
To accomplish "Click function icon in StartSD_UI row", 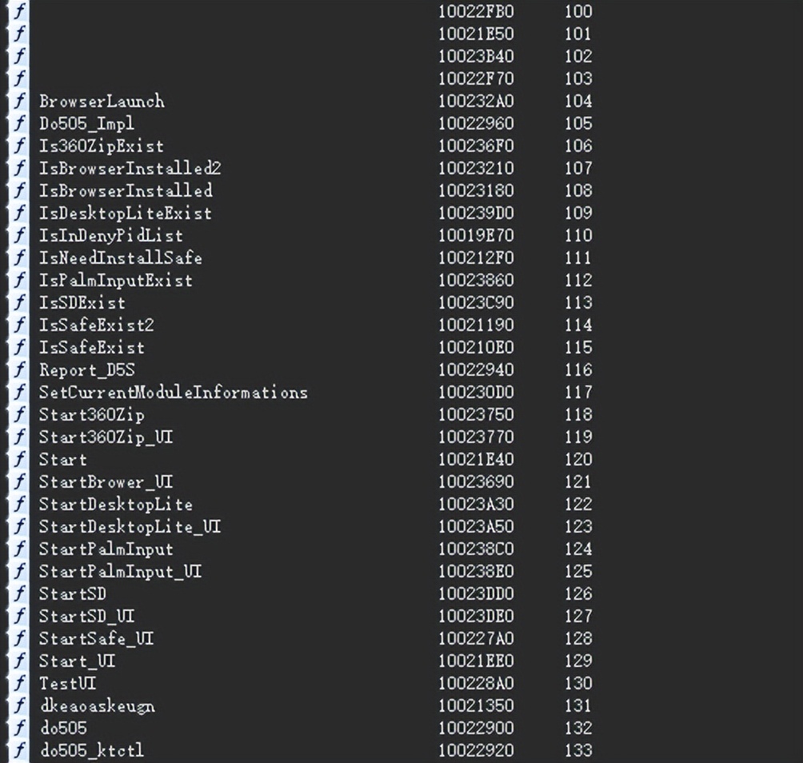I will tap(19, 616).
